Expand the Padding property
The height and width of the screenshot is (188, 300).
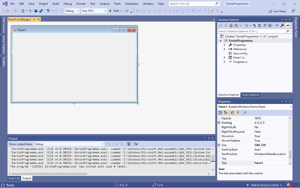coord(219,123)
